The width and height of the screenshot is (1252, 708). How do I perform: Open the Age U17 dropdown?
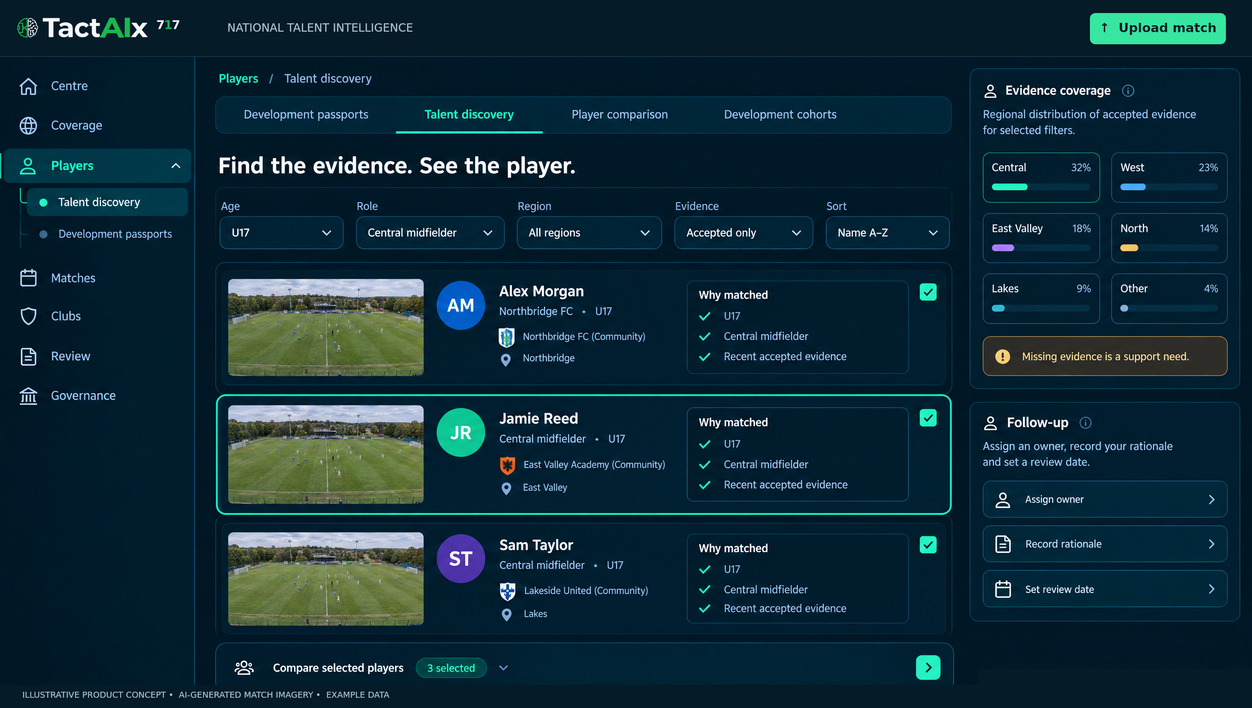click(281, 233)
